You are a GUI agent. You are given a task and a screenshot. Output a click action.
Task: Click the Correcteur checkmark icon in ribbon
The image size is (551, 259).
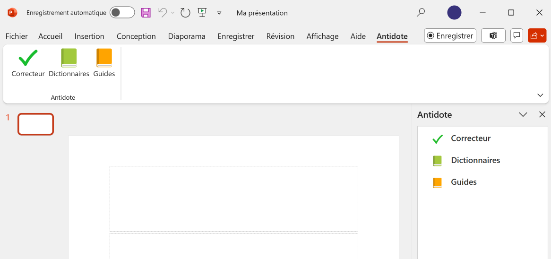click(28, 58)
